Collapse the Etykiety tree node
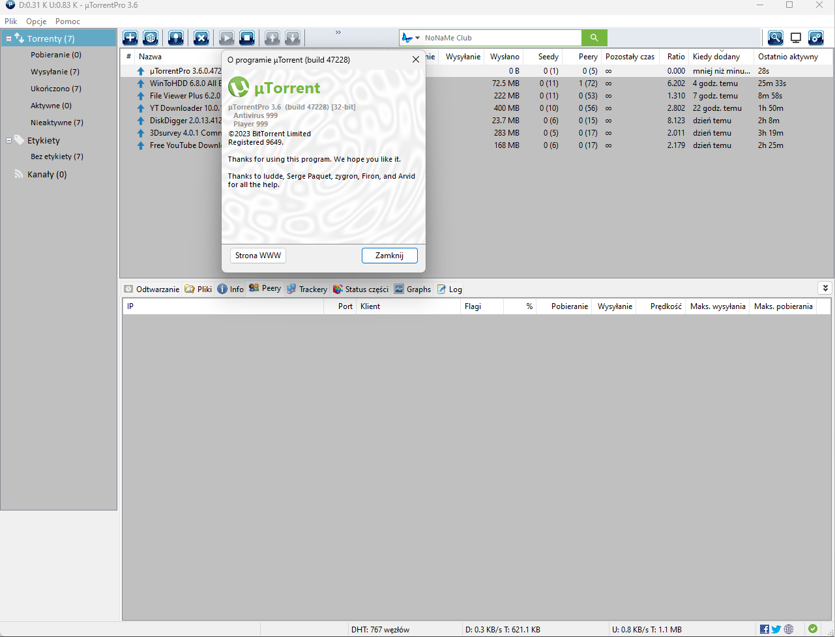 click(x=9, y=140)
